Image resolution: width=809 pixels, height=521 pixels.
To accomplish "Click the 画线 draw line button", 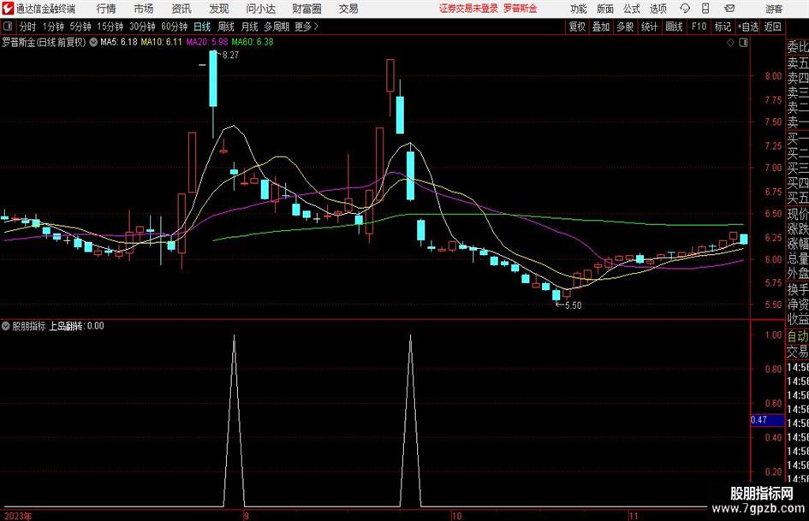I will click(674, 27).
